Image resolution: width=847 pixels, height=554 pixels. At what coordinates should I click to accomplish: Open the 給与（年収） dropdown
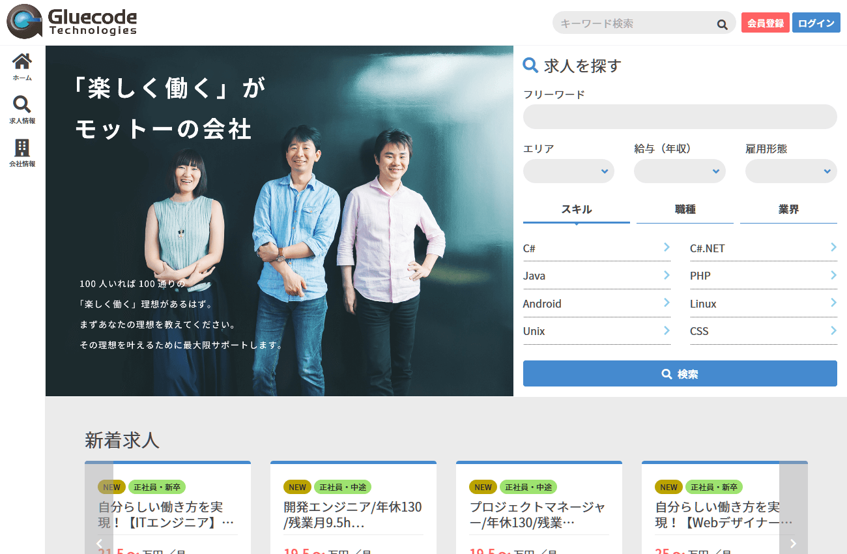(680, 171)
